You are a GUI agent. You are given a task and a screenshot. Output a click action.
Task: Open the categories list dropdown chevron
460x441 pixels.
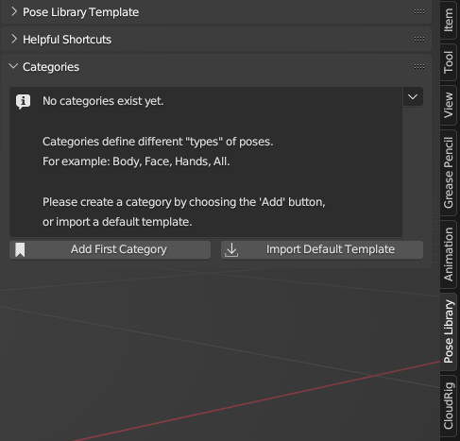[413, 97]
